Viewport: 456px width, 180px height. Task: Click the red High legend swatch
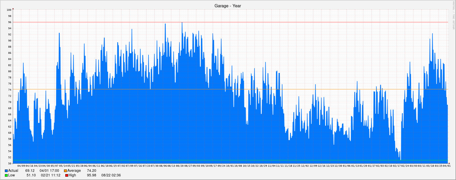pyautogui.click(x=67, y=175)
